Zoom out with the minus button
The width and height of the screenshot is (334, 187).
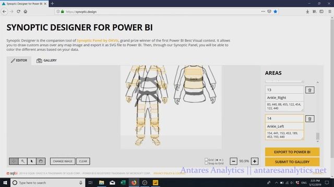click(233, 161)
